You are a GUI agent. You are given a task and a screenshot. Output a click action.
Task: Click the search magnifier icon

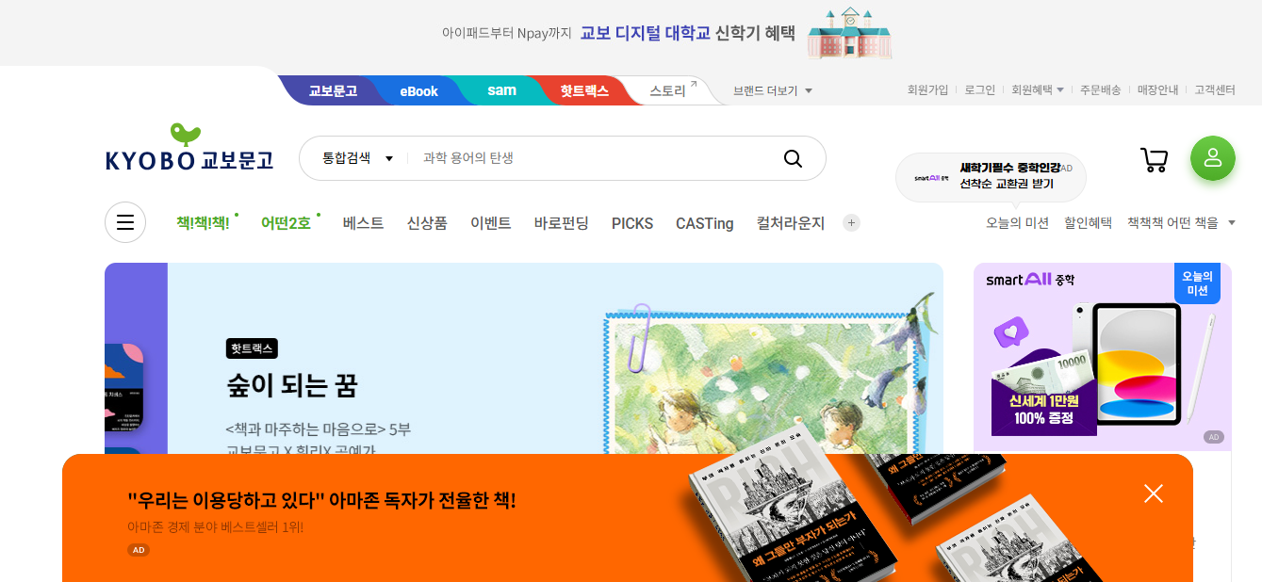pyautogui.click(x=791, y=159)
